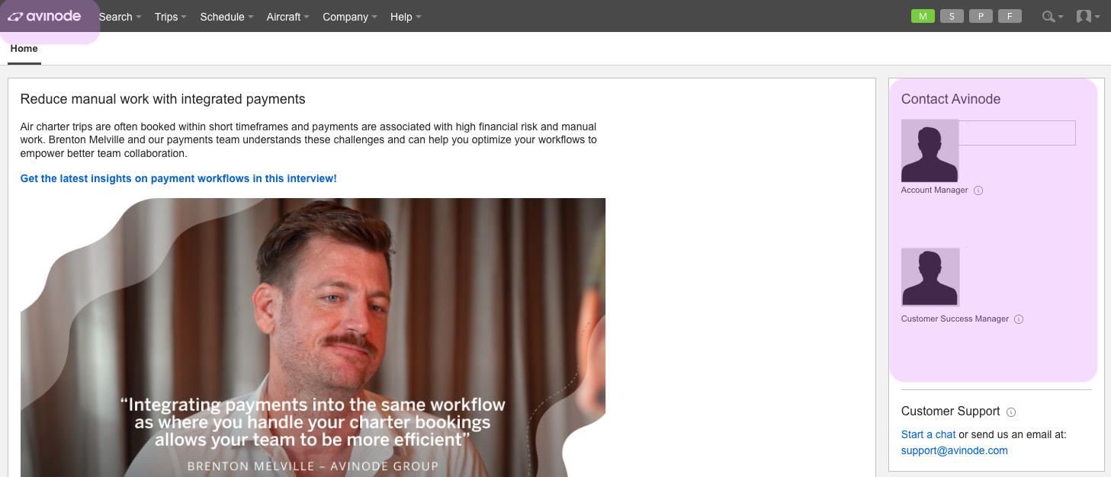Toggle the S badge
This screenshot has height=477, width=1111.
[x=952, y=16]
